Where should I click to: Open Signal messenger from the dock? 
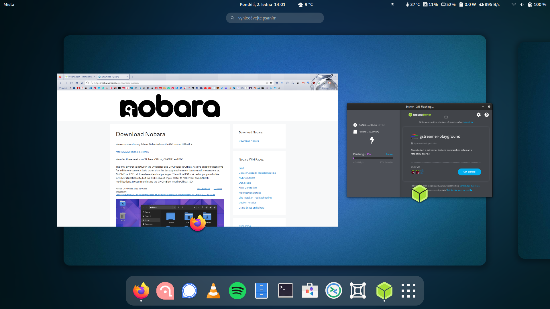[189, 291]
